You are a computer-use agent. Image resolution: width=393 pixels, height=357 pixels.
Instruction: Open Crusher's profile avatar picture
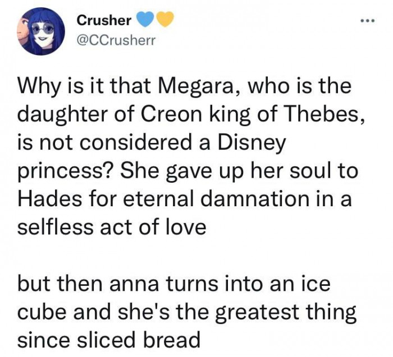coord(41,31)
